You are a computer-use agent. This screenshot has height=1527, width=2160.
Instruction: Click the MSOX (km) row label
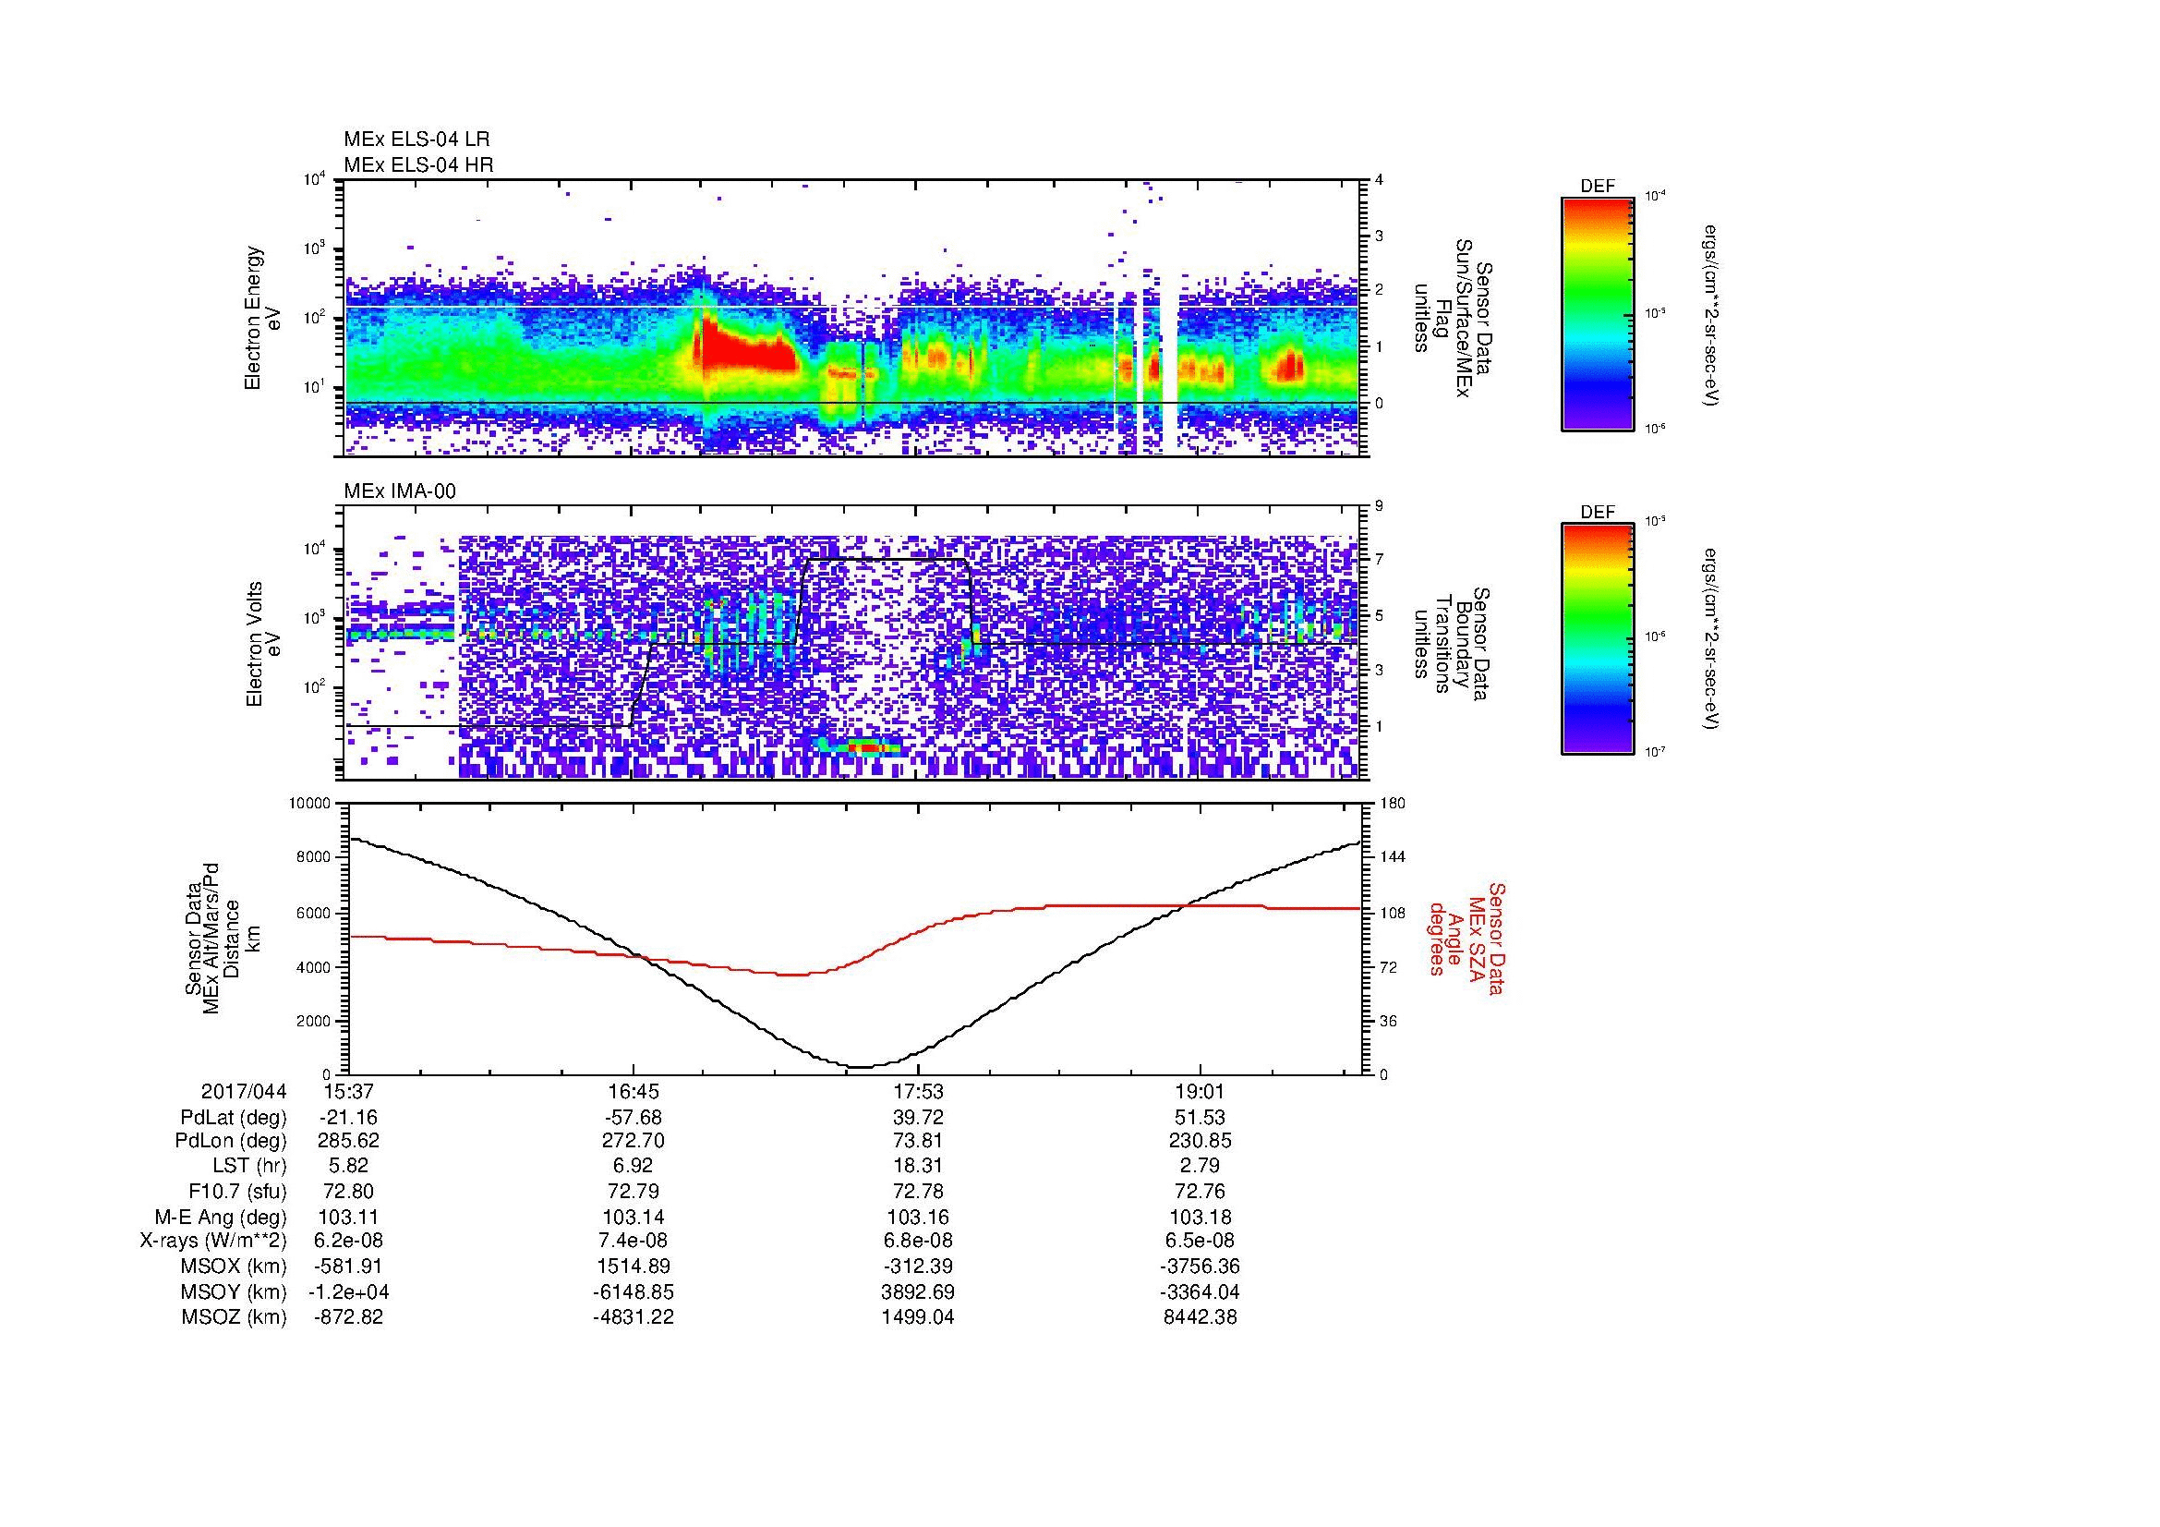tap(234, 1266)
